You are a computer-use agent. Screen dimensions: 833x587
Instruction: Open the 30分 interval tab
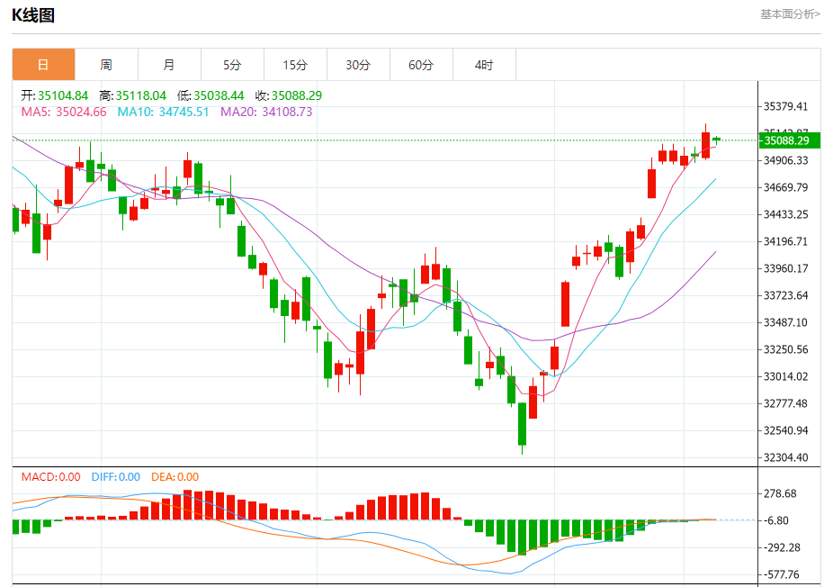click(358, 65)
